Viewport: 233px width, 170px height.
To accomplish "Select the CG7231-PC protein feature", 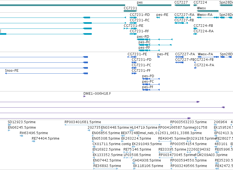I will click(134, 68).
